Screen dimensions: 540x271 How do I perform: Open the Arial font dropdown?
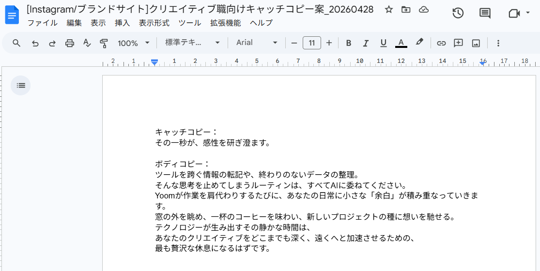tap(257, 43)
